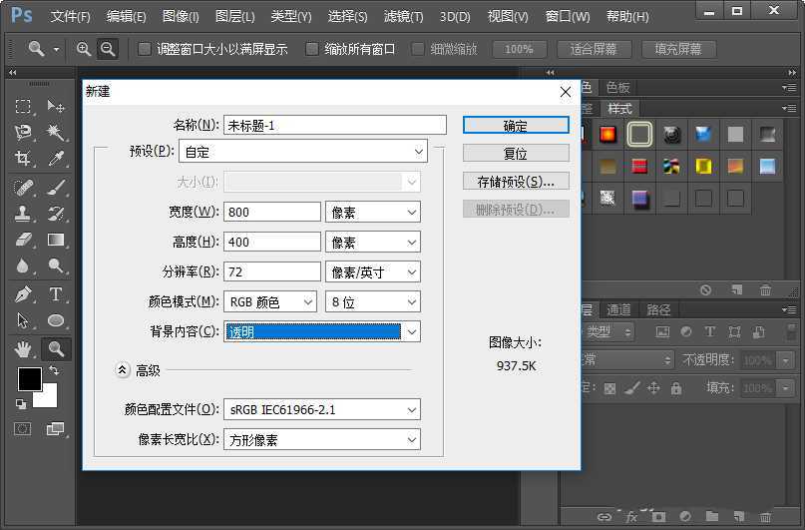Click the Eyedropper tool
This screenshot has height=530, width=805.
coord(56,159)
